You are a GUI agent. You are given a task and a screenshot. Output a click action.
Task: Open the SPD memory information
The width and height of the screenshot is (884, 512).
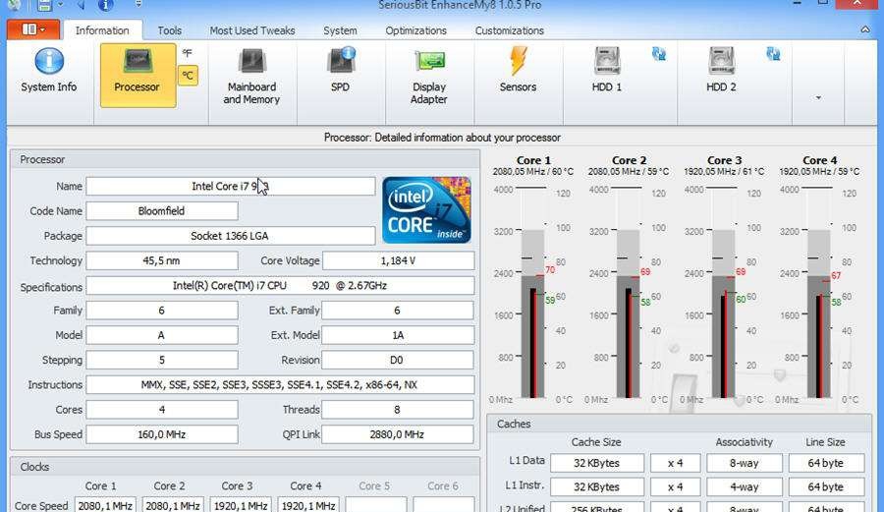point(340,71)
